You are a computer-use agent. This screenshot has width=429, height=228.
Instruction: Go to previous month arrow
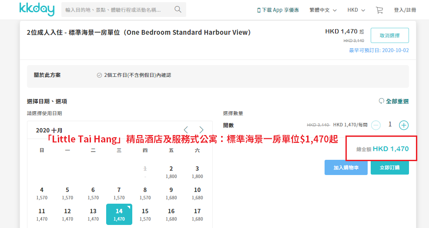tap(186, 130)
